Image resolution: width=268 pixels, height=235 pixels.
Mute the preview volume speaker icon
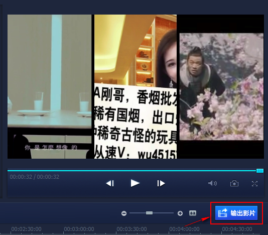[x=212, y=183]
